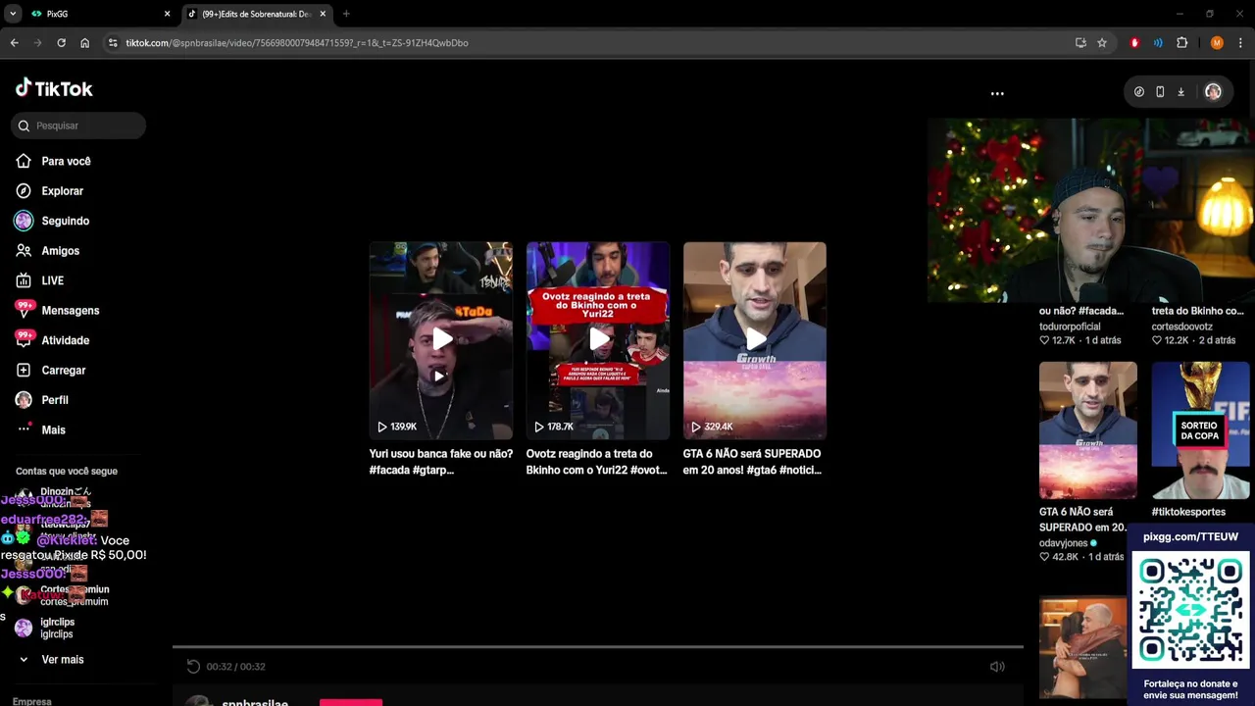Open Atividade notifications

(52, 340)
